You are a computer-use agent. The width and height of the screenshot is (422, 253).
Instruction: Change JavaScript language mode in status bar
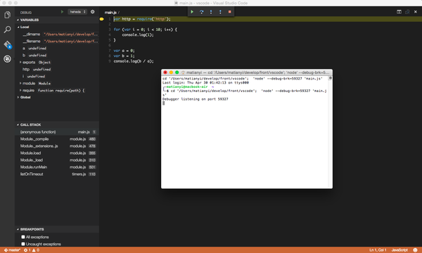(399, 250)
